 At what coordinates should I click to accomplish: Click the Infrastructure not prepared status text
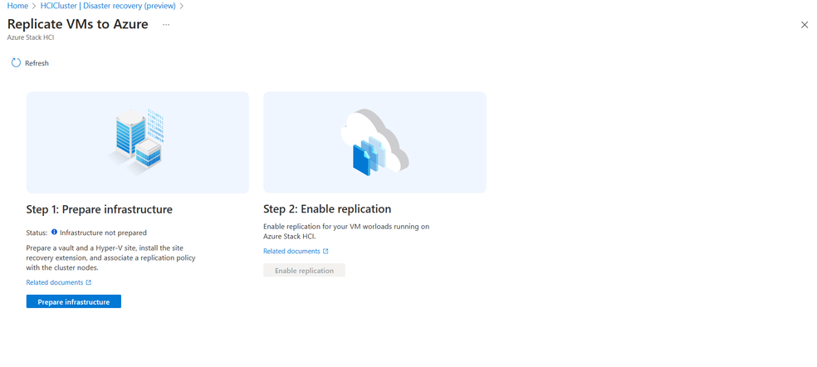click(x=103, y=232)
